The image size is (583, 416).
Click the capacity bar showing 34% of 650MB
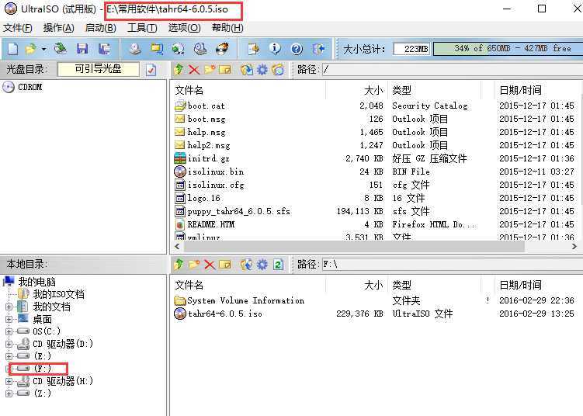[x=508, y=49]
